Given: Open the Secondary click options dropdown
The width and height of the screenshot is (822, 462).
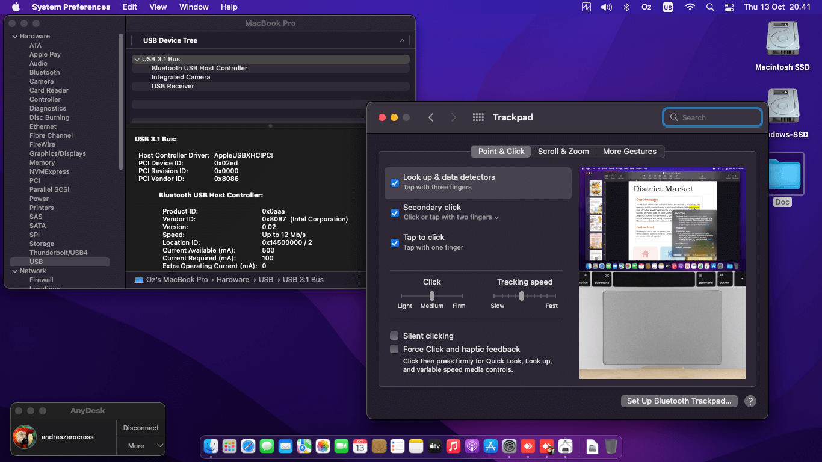Looking at the screenshot, I should click(x=451, y=217).
